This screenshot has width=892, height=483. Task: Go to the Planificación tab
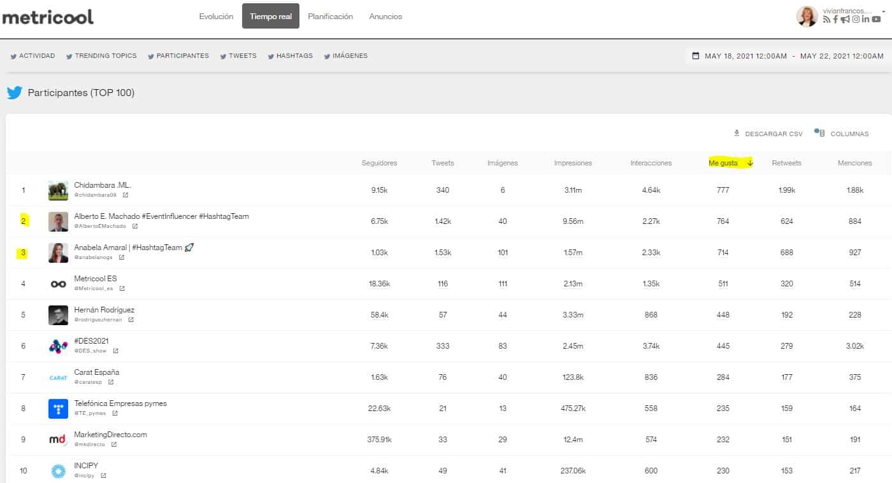330,17
